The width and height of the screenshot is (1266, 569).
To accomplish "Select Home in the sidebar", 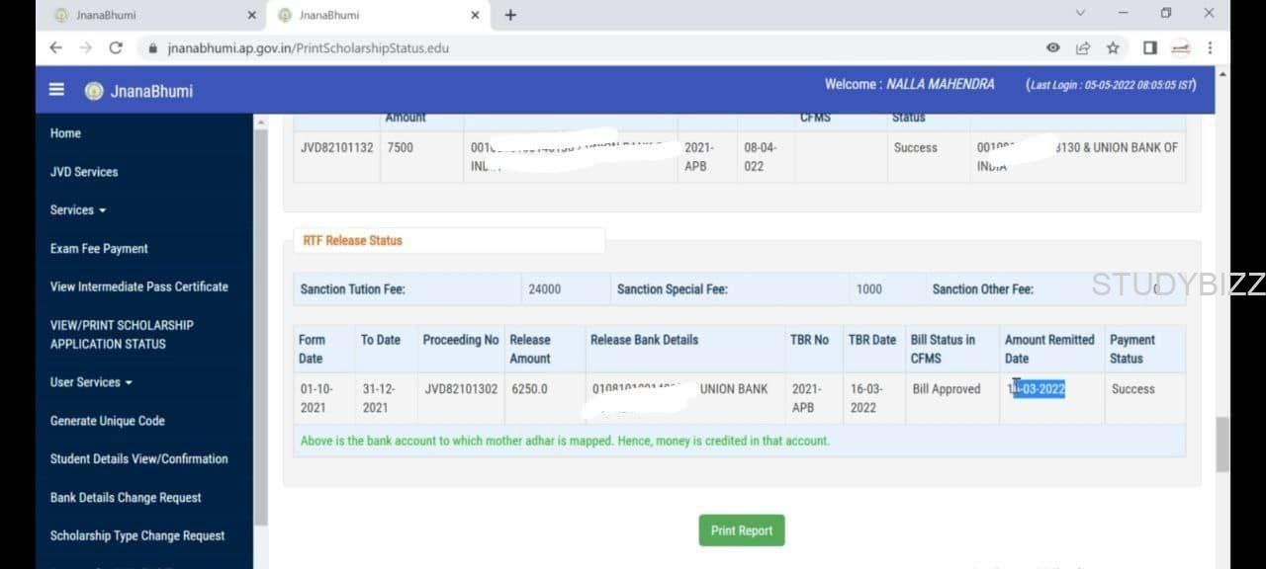I will coord(65,132).
